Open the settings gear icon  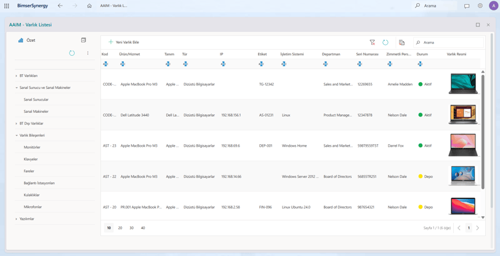[x=480, y=6]
